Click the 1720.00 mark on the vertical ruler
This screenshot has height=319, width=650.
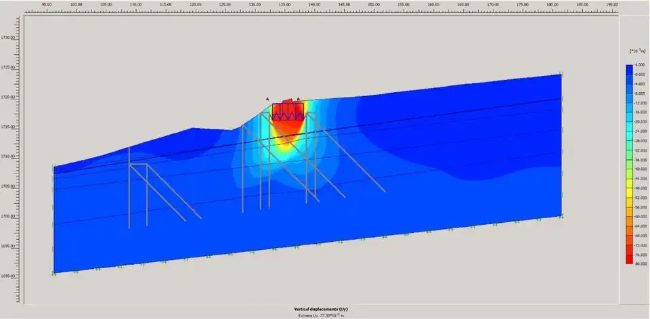coord(8,97)
